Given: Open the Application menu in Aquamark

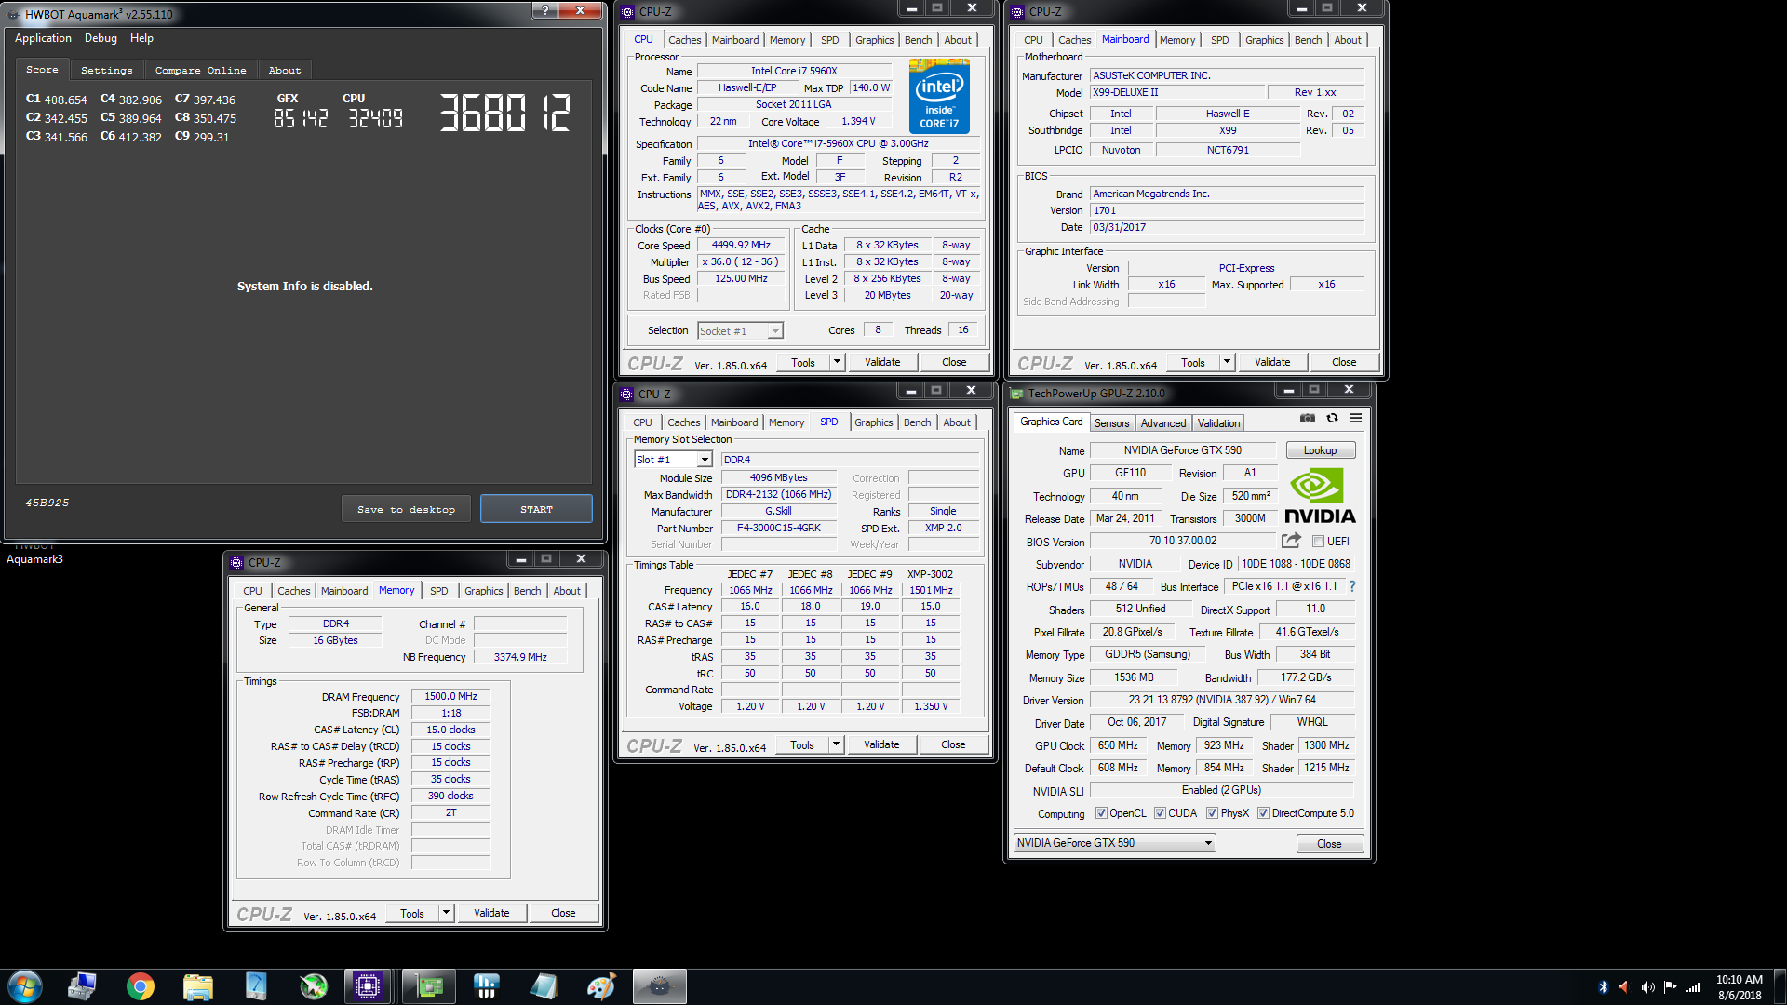Looking at the screenshot, I should pos(43,38).
